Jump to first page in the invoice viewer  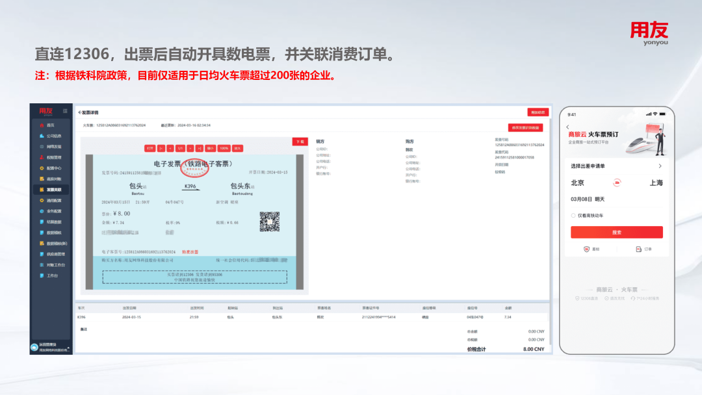161,148
